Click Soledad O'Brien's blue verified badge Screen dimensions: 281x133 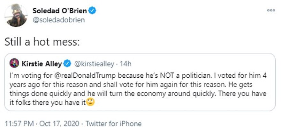coord(93,10)
